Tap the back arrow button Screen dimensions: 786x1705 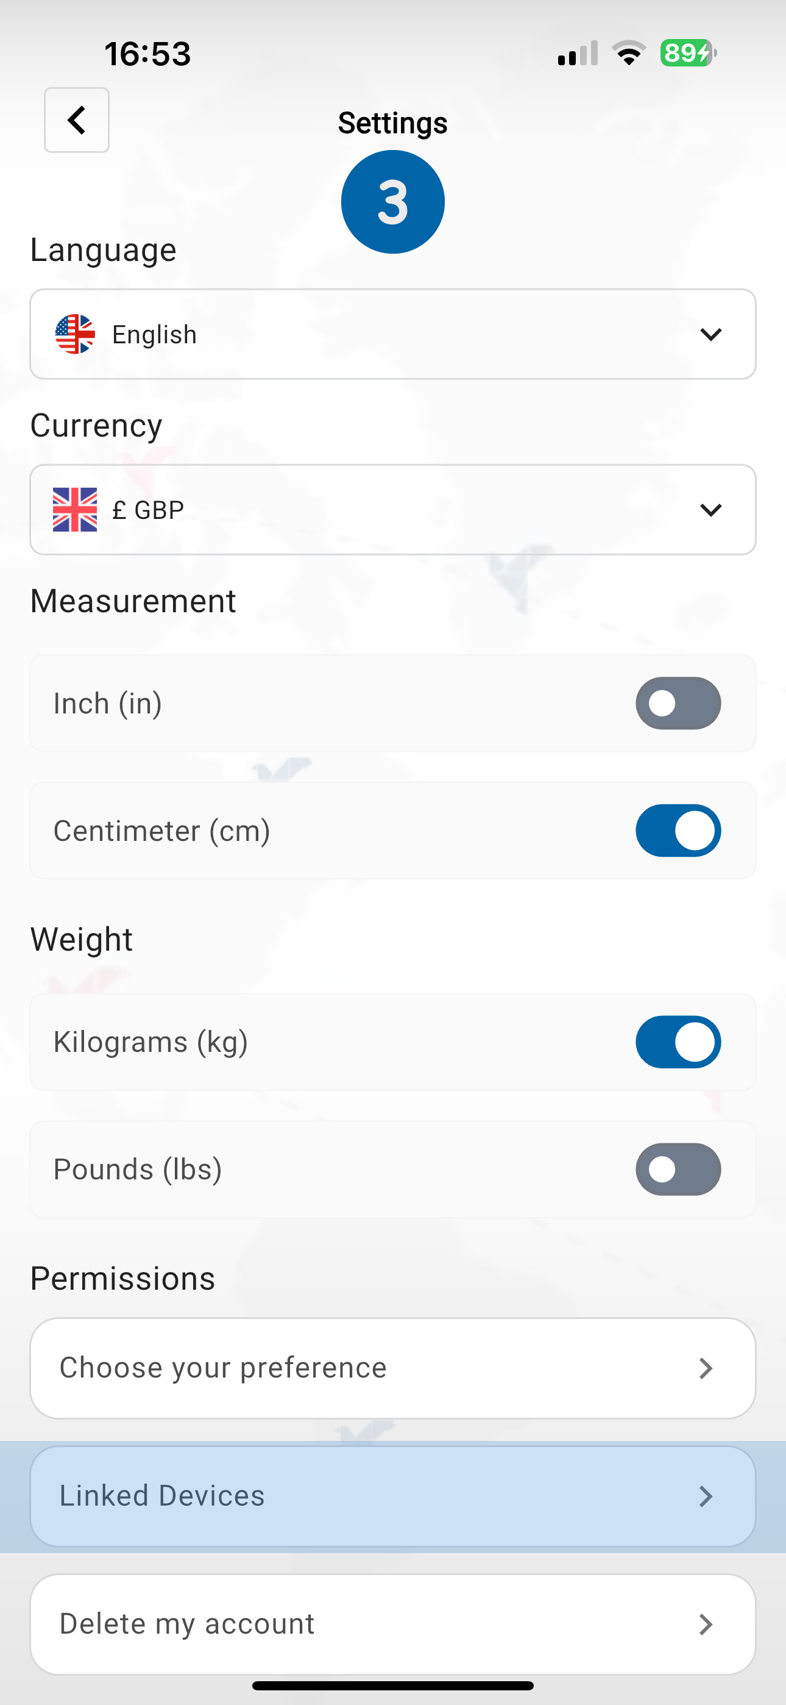coord(77,120)
